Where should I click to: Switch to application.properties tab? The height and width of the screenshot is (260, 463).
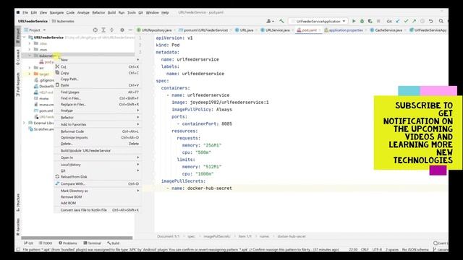point(345,30)
